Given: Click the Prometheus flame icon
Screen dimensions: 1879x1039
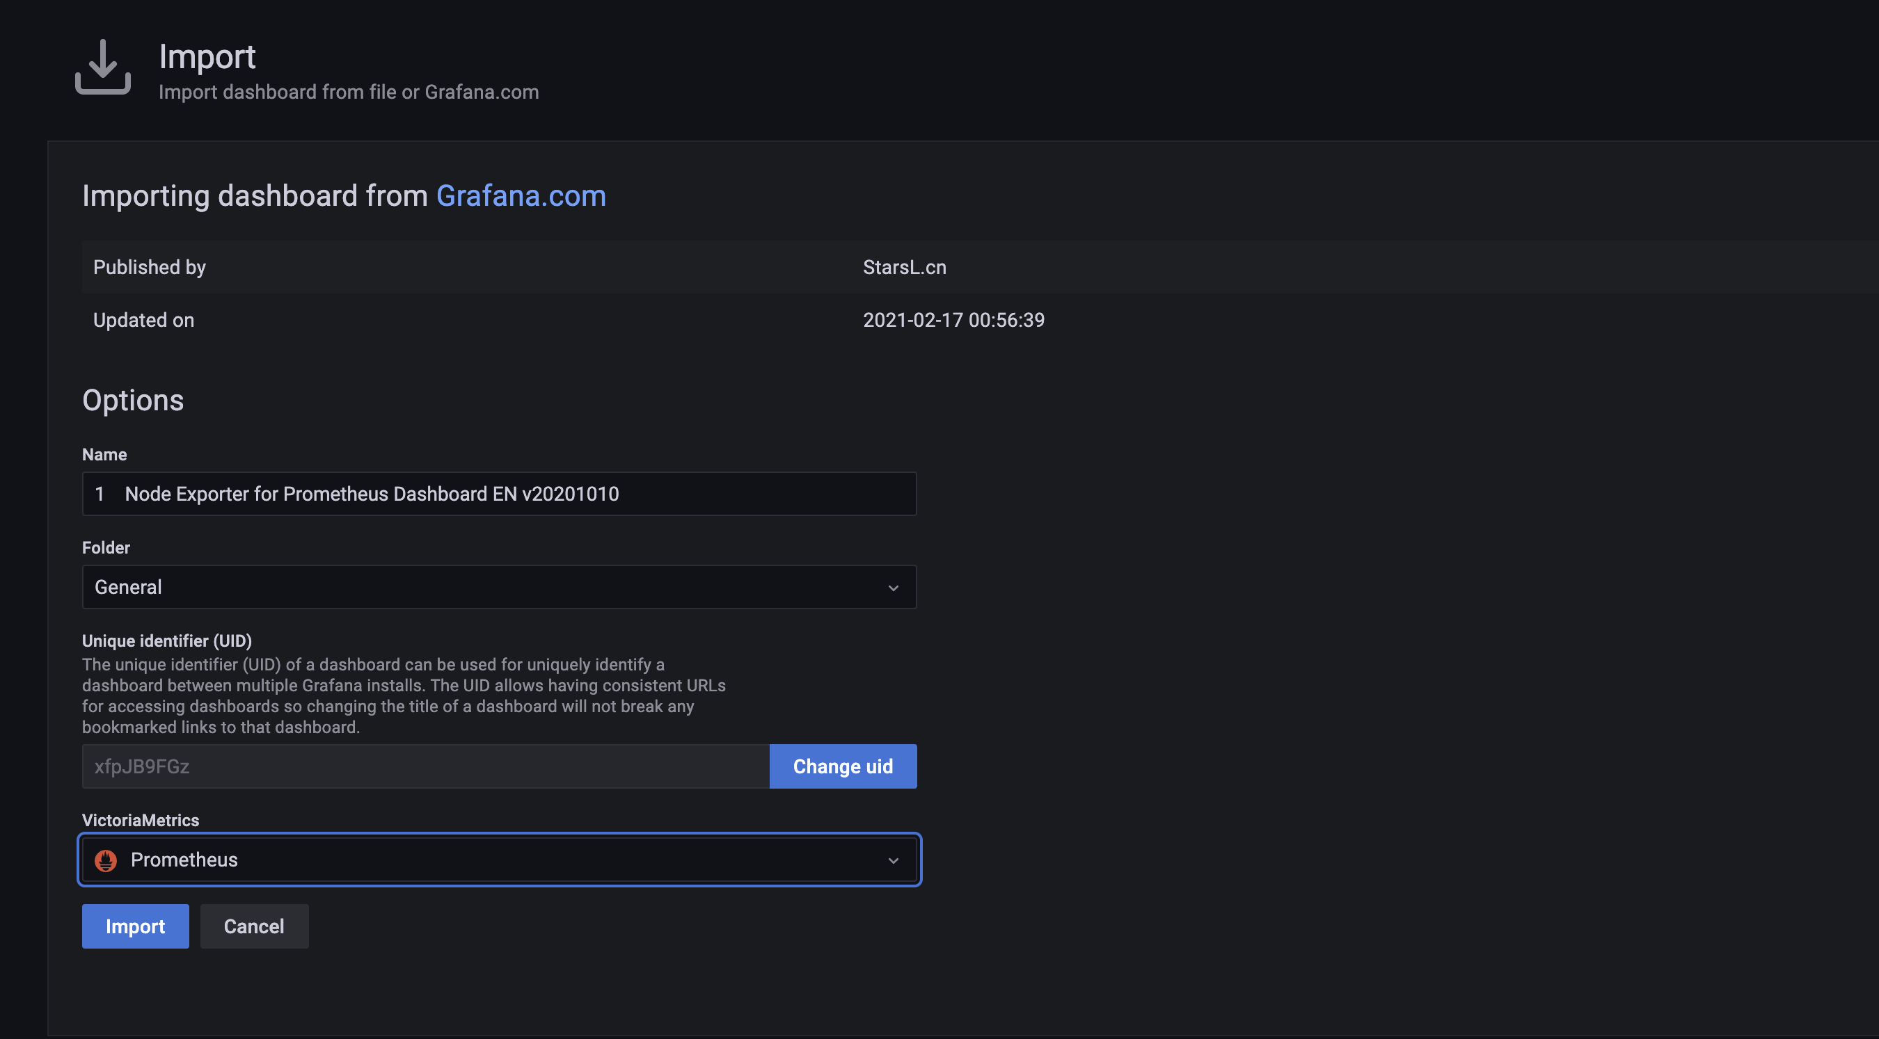Looking at the screenshot, I should [x=106, y=860].
